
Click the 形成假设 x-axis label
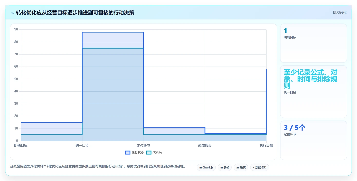coord(205,145)
